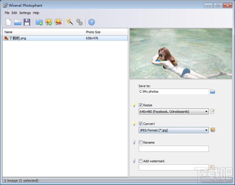
Task: Save project with the floppy disk icon
Action: [27, 22]
